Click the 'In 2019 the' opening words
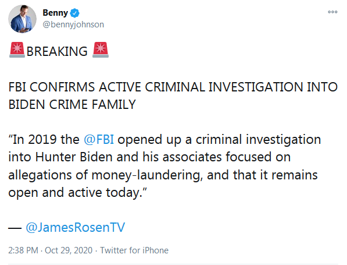Viewport: 347px width, 265px height. [44, 139]
